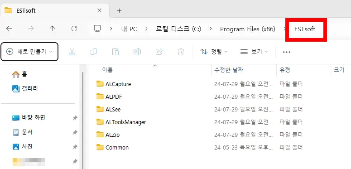351x169 pixels.
Task: Click the ALZip folder icon
Action: click(100, 135)
